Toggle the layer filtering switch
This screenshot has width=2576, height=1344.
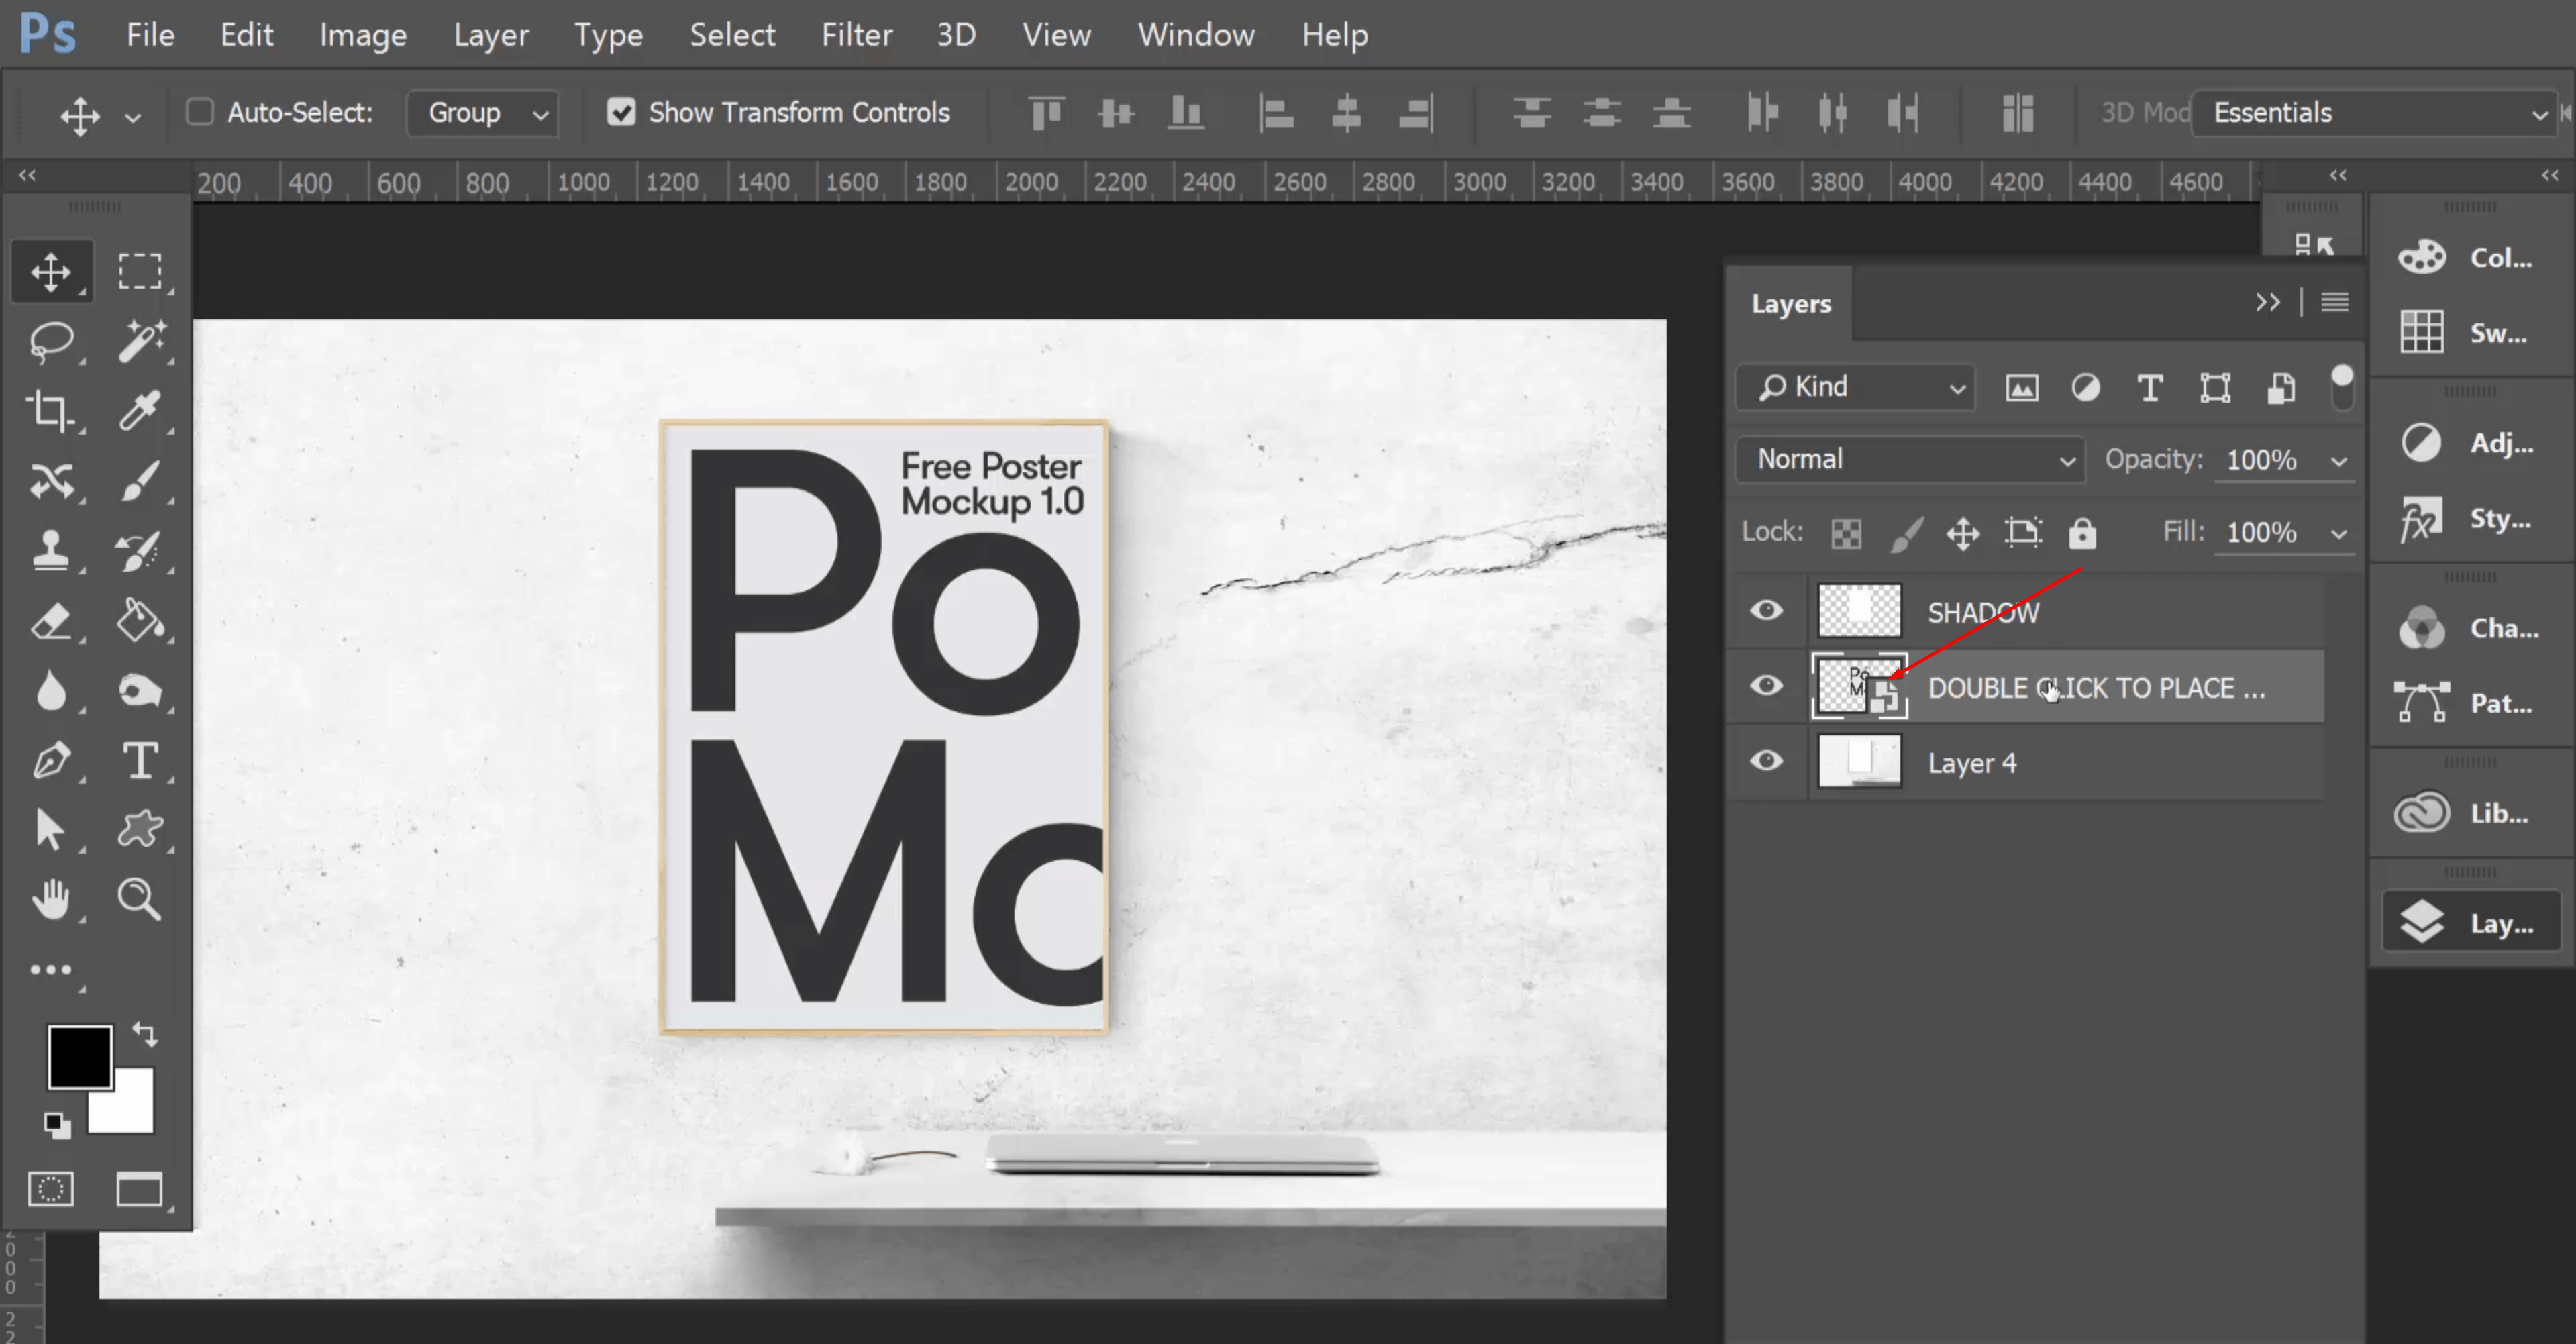click(x=2341, y=388)
